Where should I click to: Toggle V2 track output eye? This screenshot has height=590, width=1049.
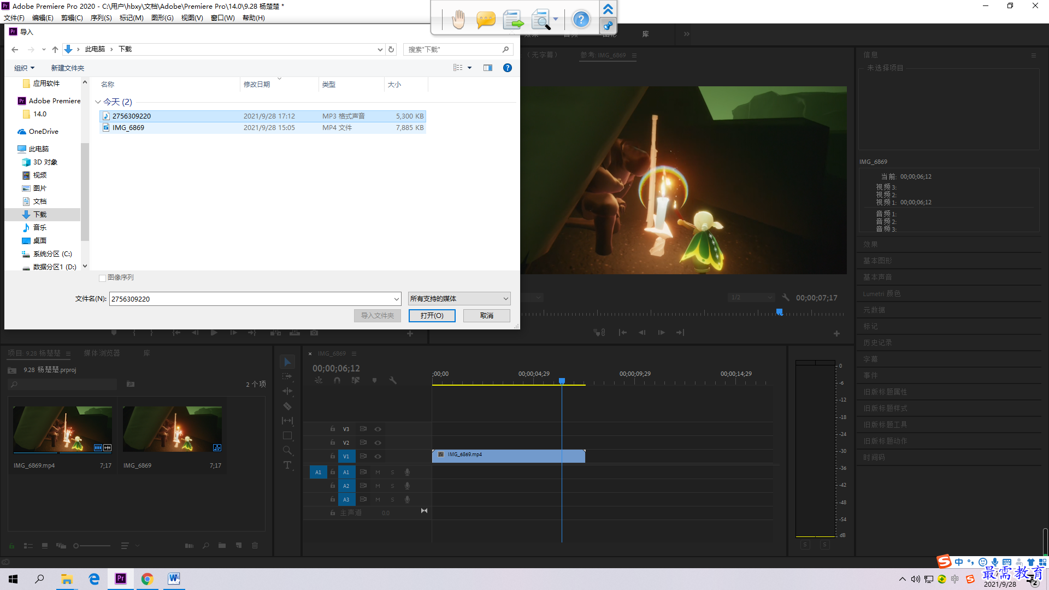(378, 442)
